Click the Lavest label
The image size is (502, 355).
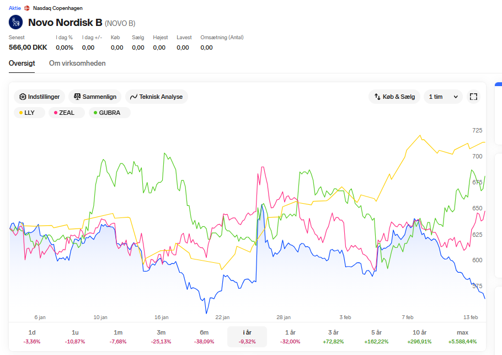(184, 38)
